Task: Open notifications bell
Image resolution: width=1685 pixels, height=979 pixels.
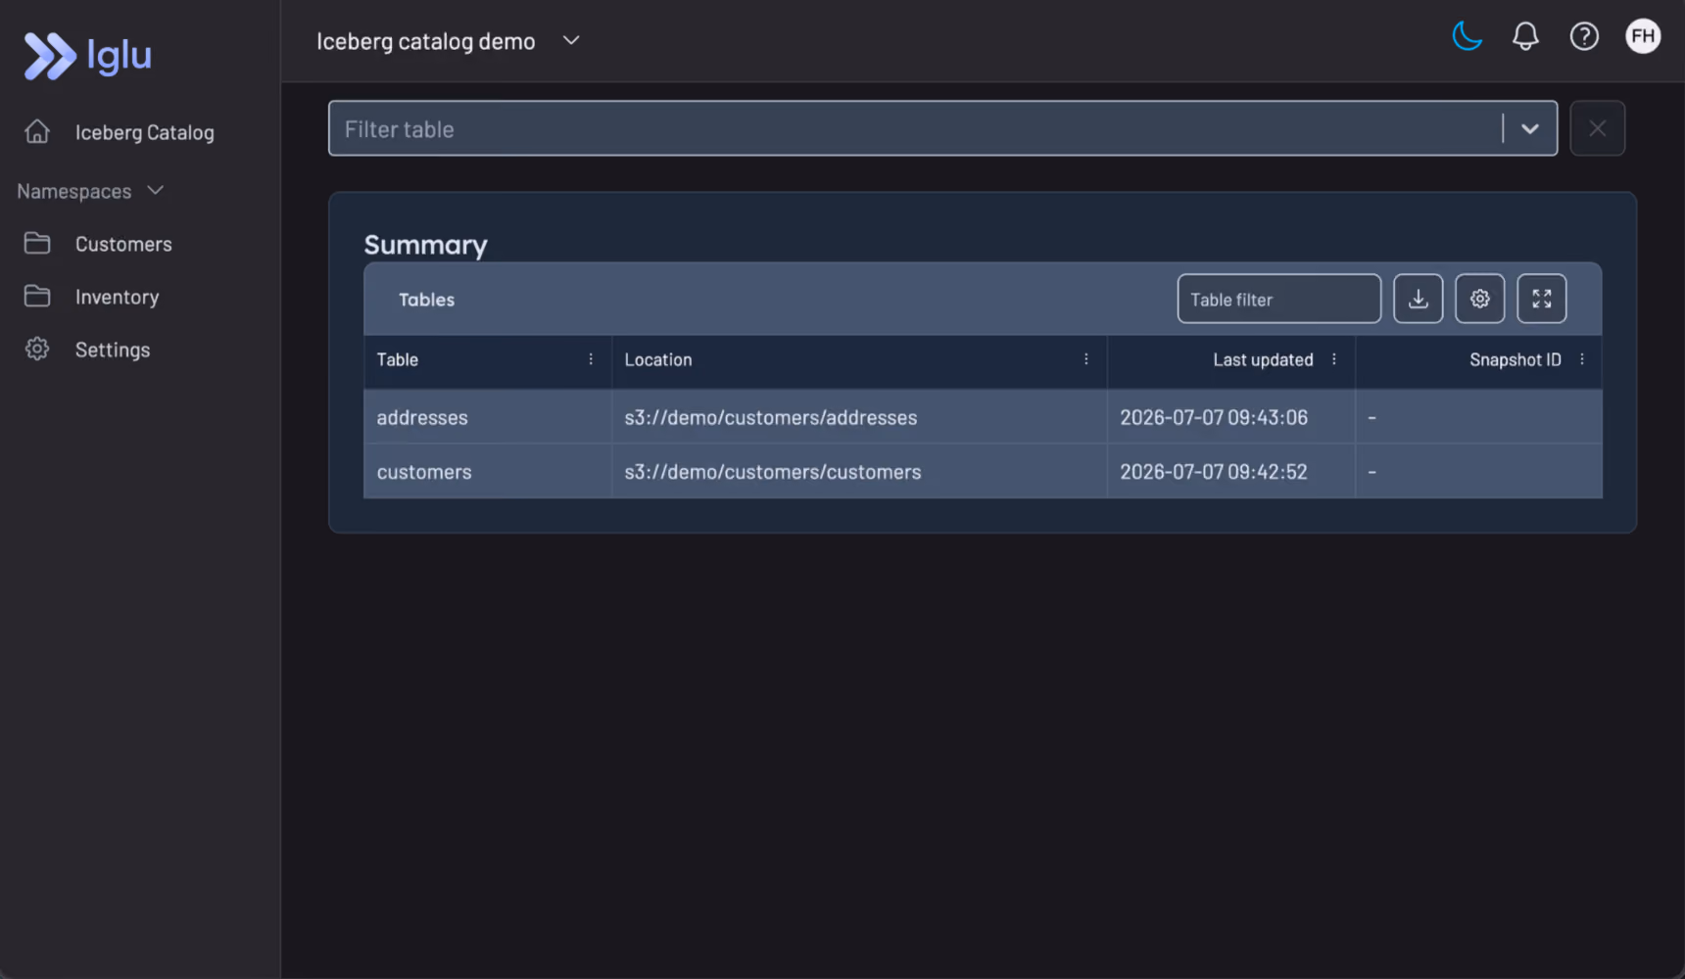Action: (x=1525, y=36)
